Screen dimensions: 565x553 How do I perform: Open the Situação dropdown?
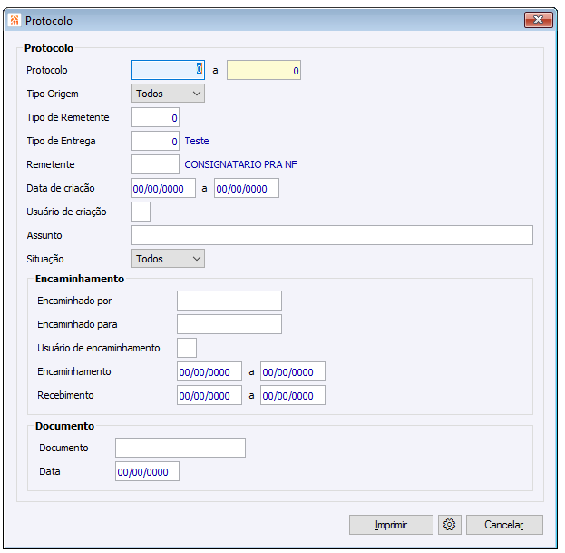168,259
